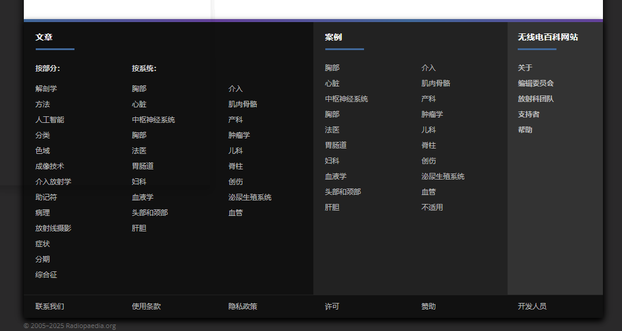Screen dimensions: 622x331
Task: Visit the 介入放射学 articles link
Action: pyautogui.click(x=53, y=181)
